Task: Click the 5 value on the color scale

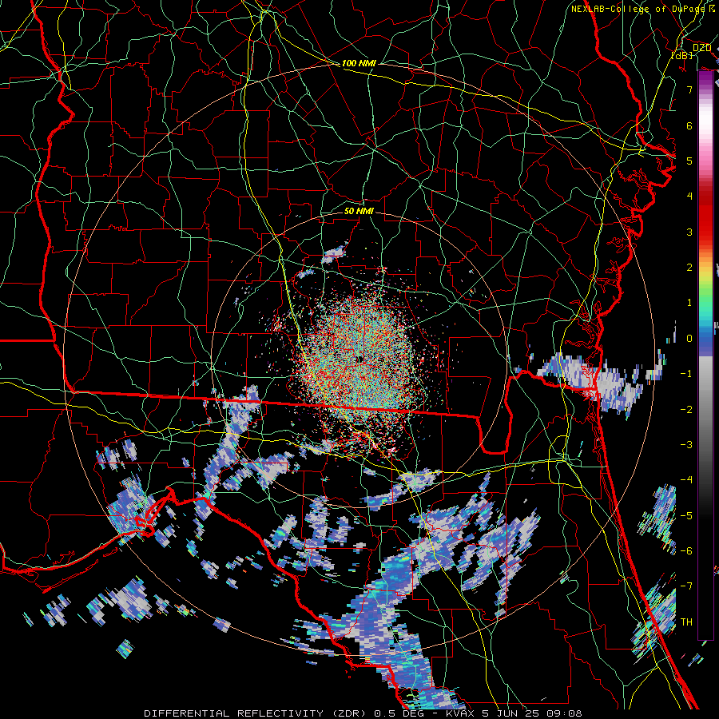Action: (x=689, y=161)
